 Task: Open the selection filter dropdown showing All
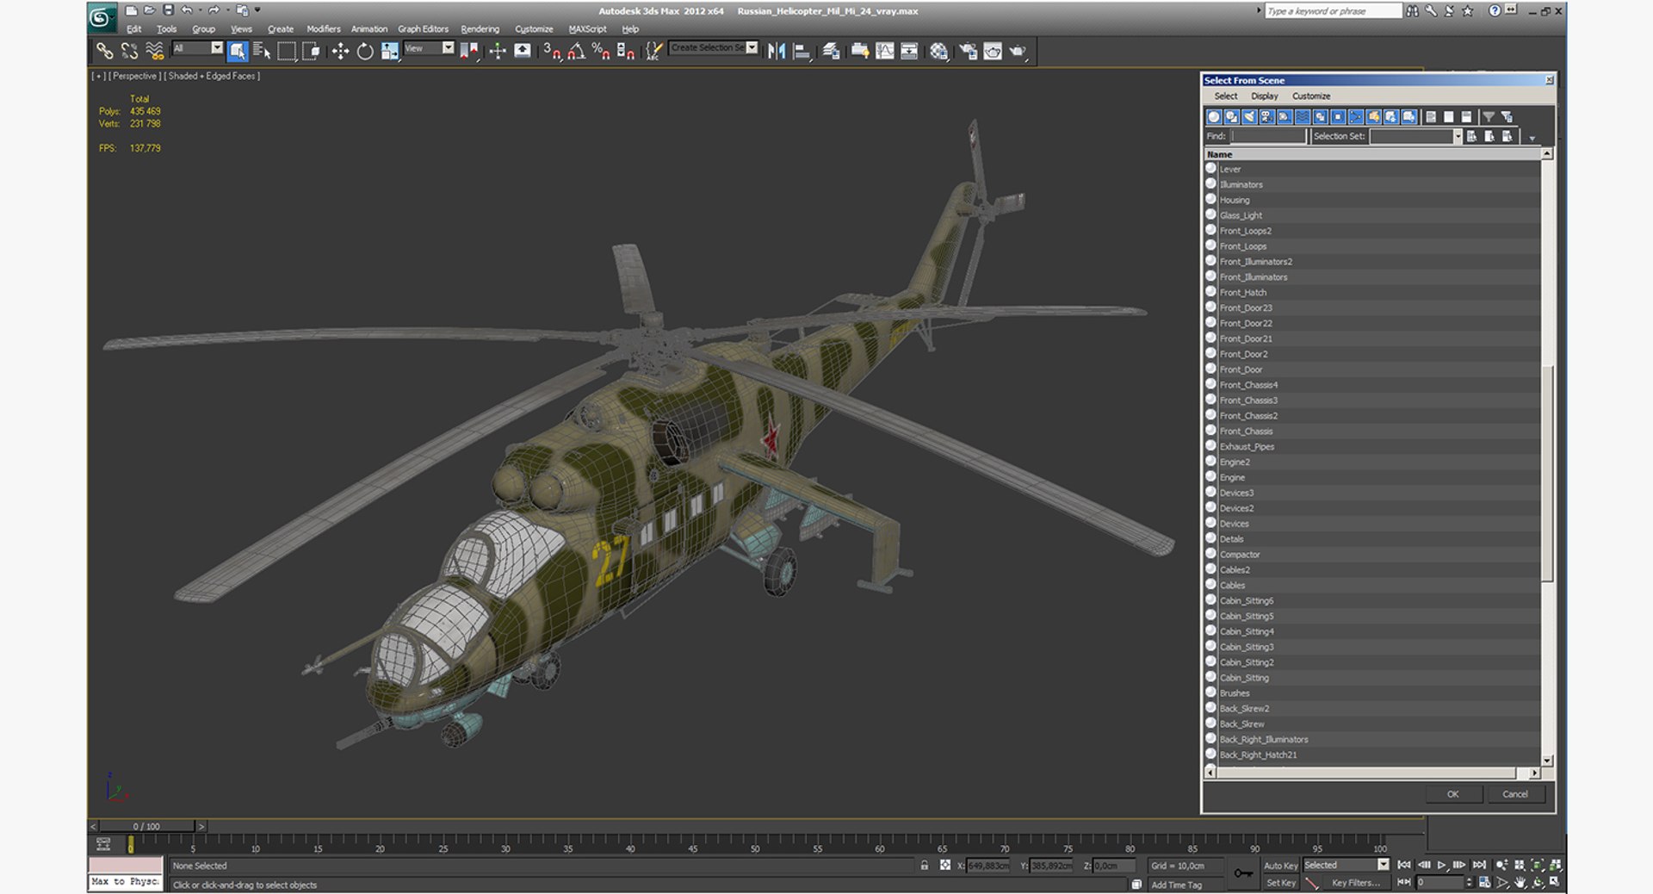197,48
